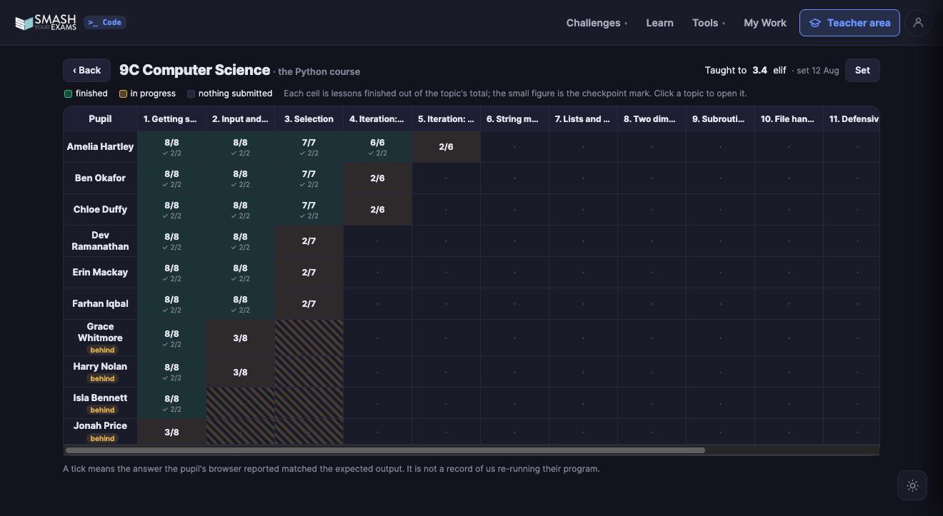Click the nothing submitted legend swatch
The image size is (943, 516).
tap(191, 93)
